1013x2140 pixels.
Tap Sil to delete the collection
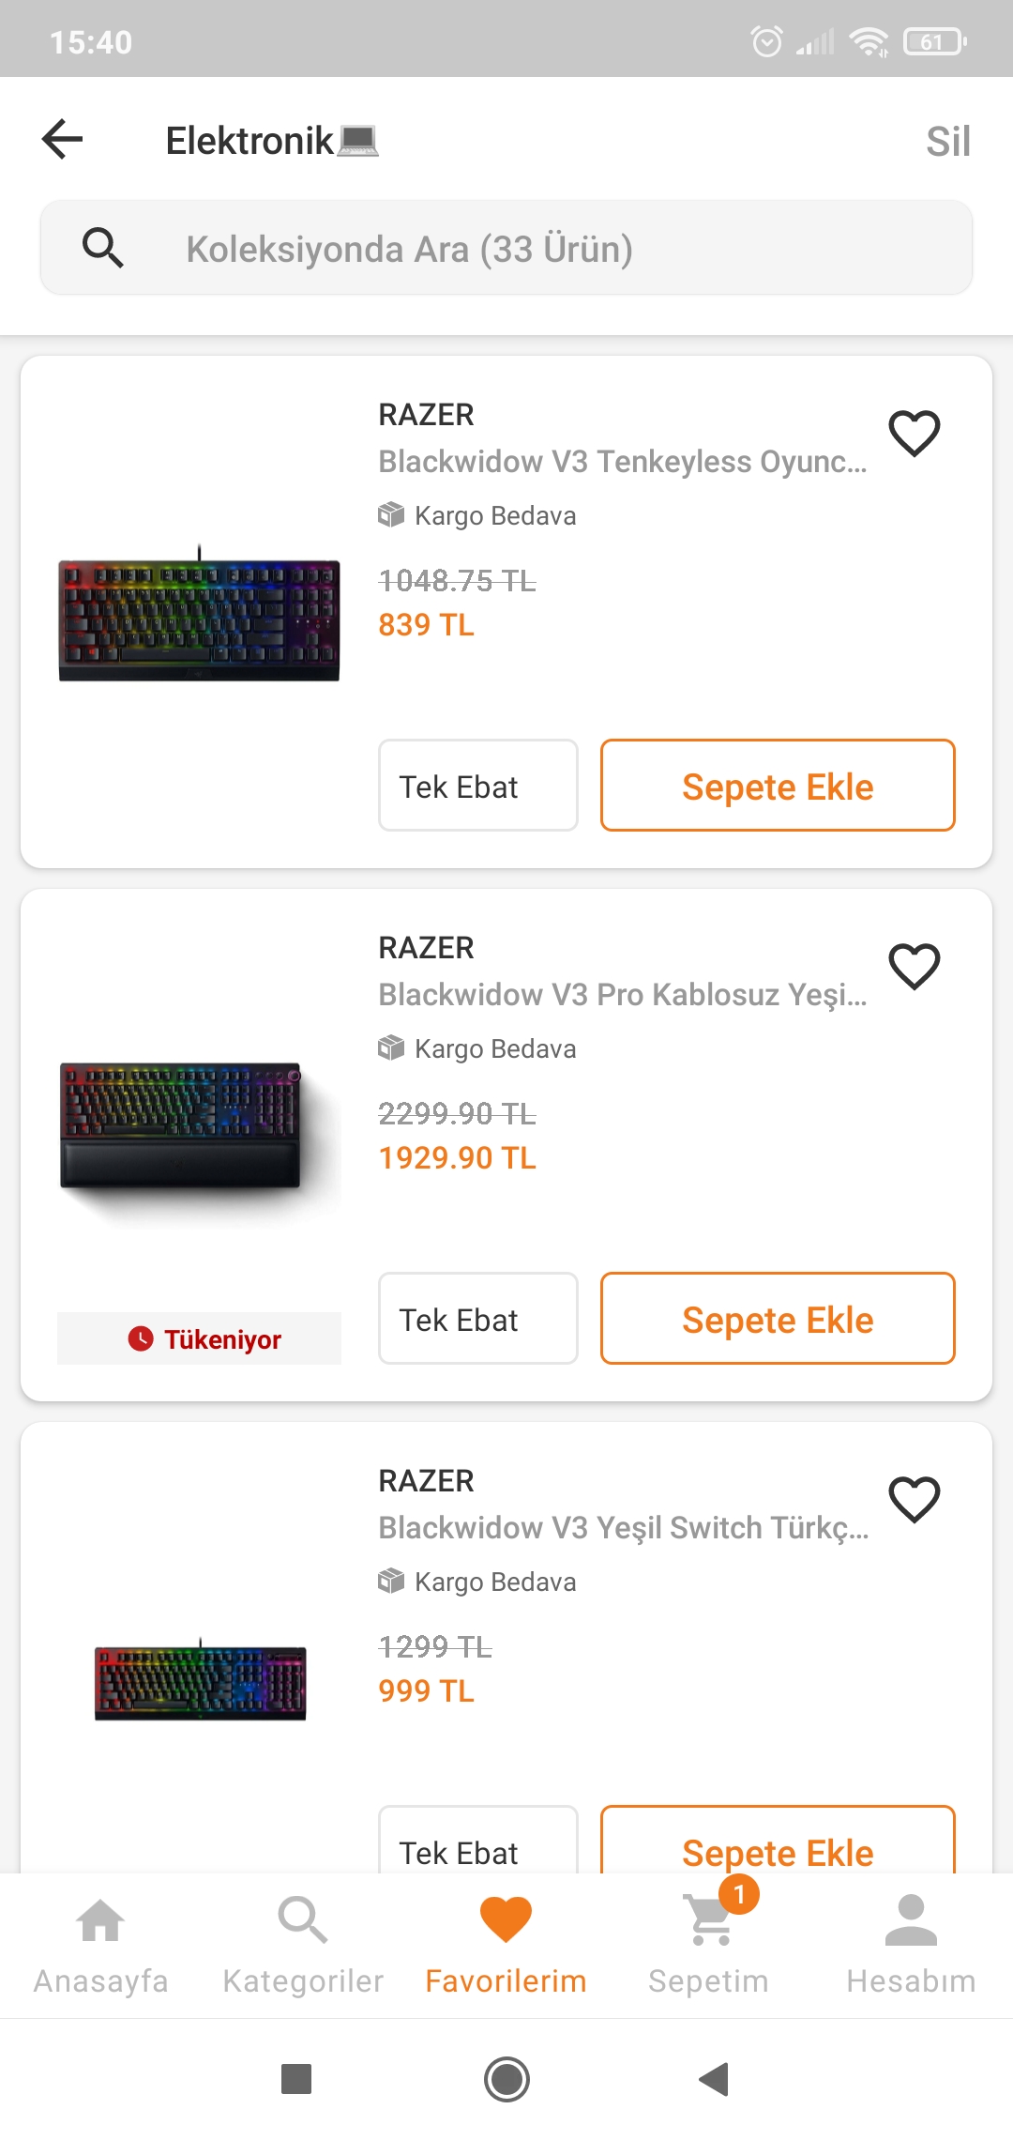pyautogui.click(x=947, y=142)
